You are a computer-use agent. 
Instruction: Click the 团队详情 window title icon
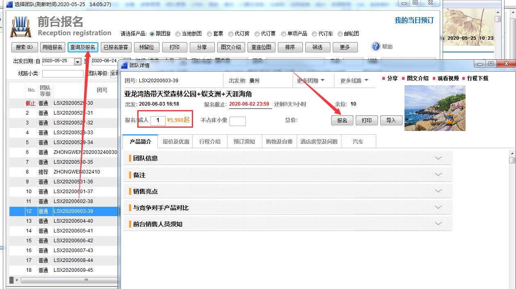pyautogui.click(x=125, y=65)
